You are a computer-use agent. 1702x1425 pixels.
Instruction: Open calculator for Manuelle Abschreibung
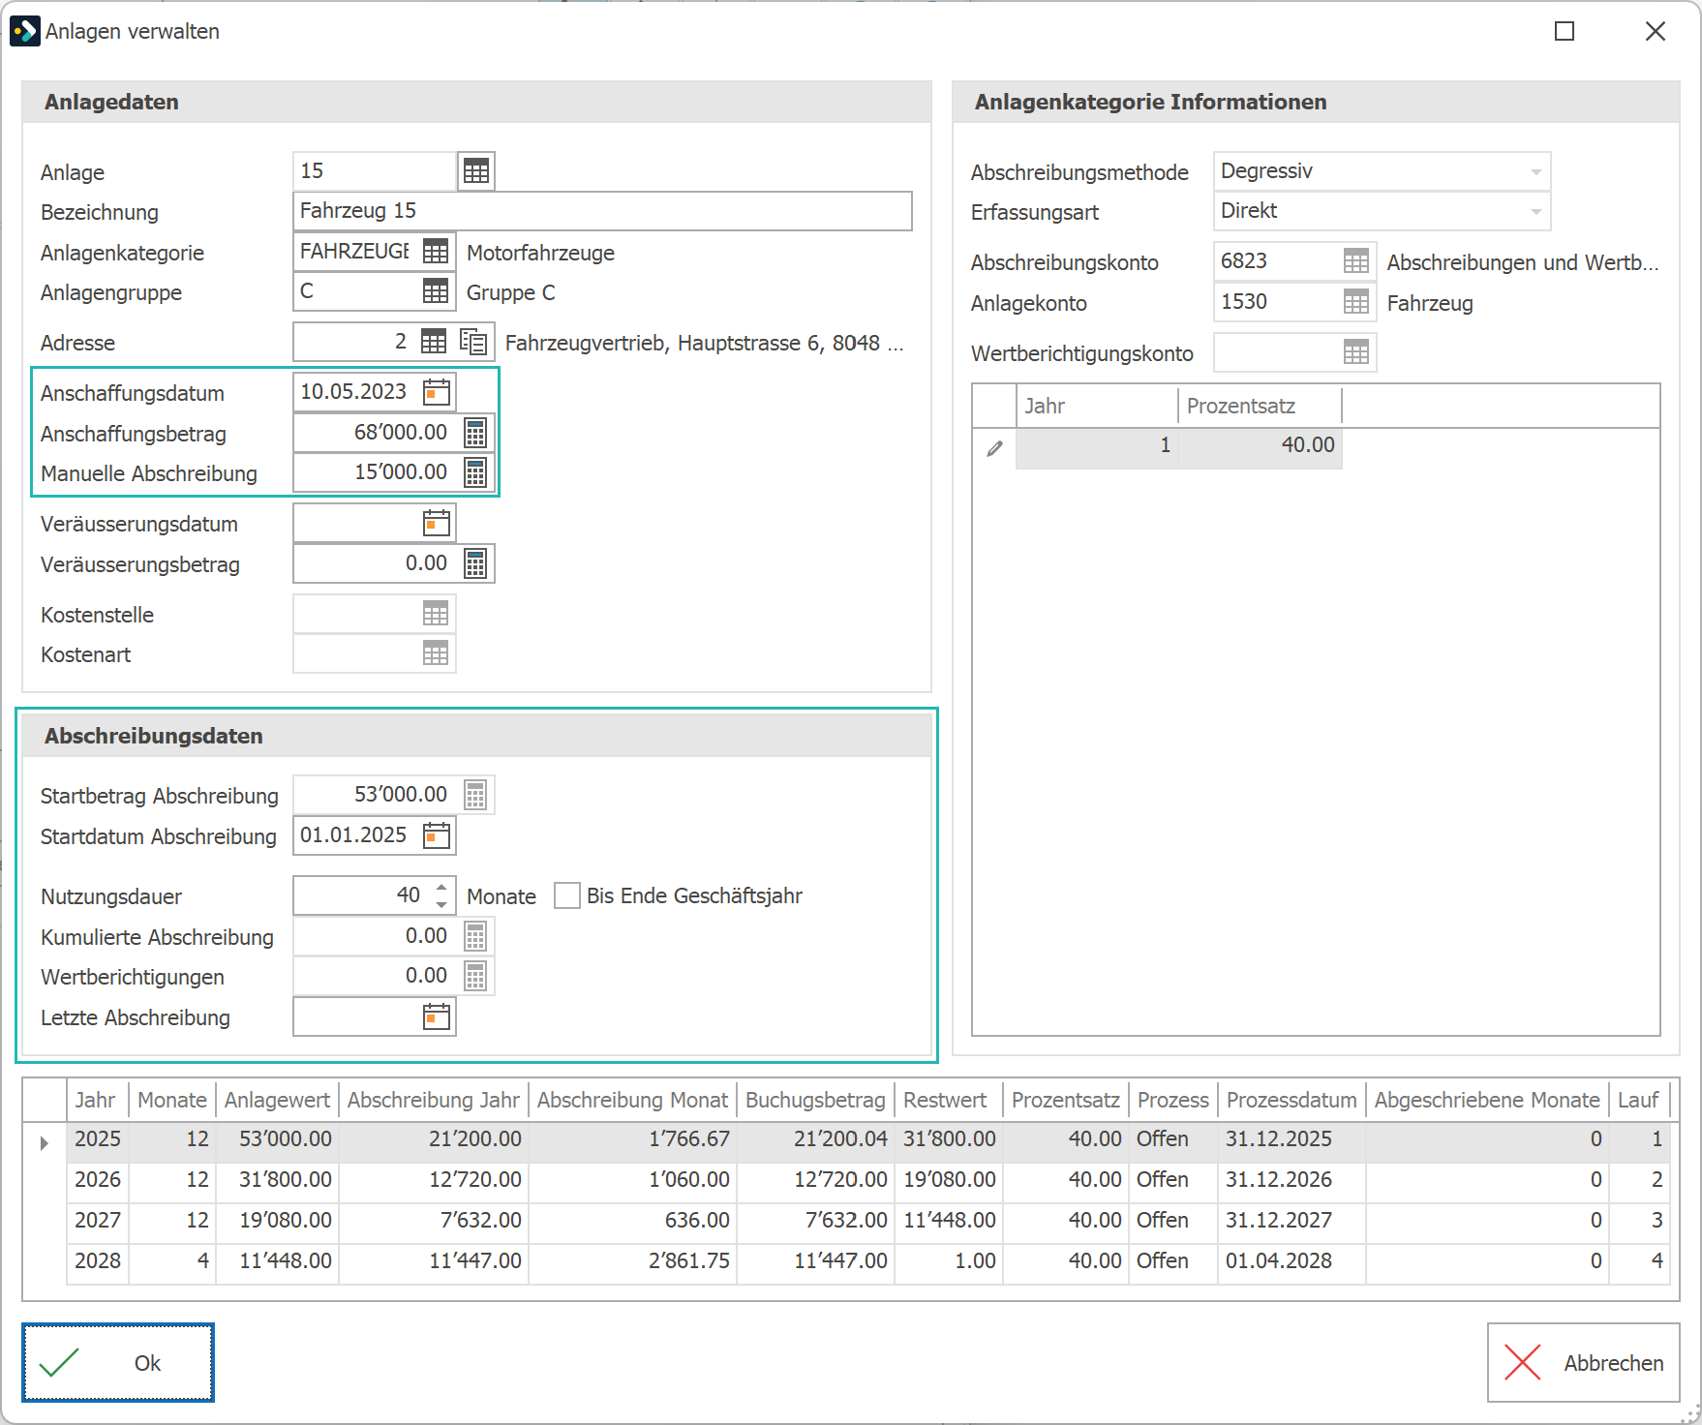coord(475,472)
